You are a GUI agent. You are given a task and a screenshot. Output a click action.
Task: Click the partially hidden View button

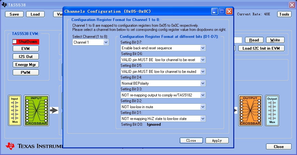[x=58, y=14]
